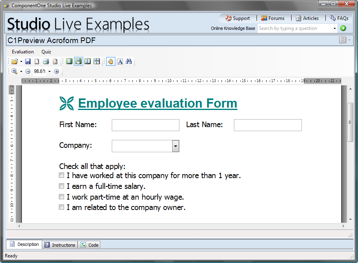Screen dimensions: 358x263
Task: Open the zoom percentage dropdown
Action: 49,71
